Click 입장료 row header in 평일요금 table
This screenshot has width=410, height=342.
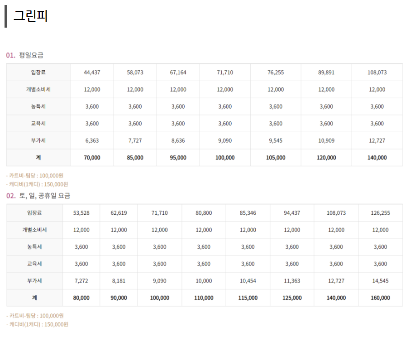click(38, 72)
